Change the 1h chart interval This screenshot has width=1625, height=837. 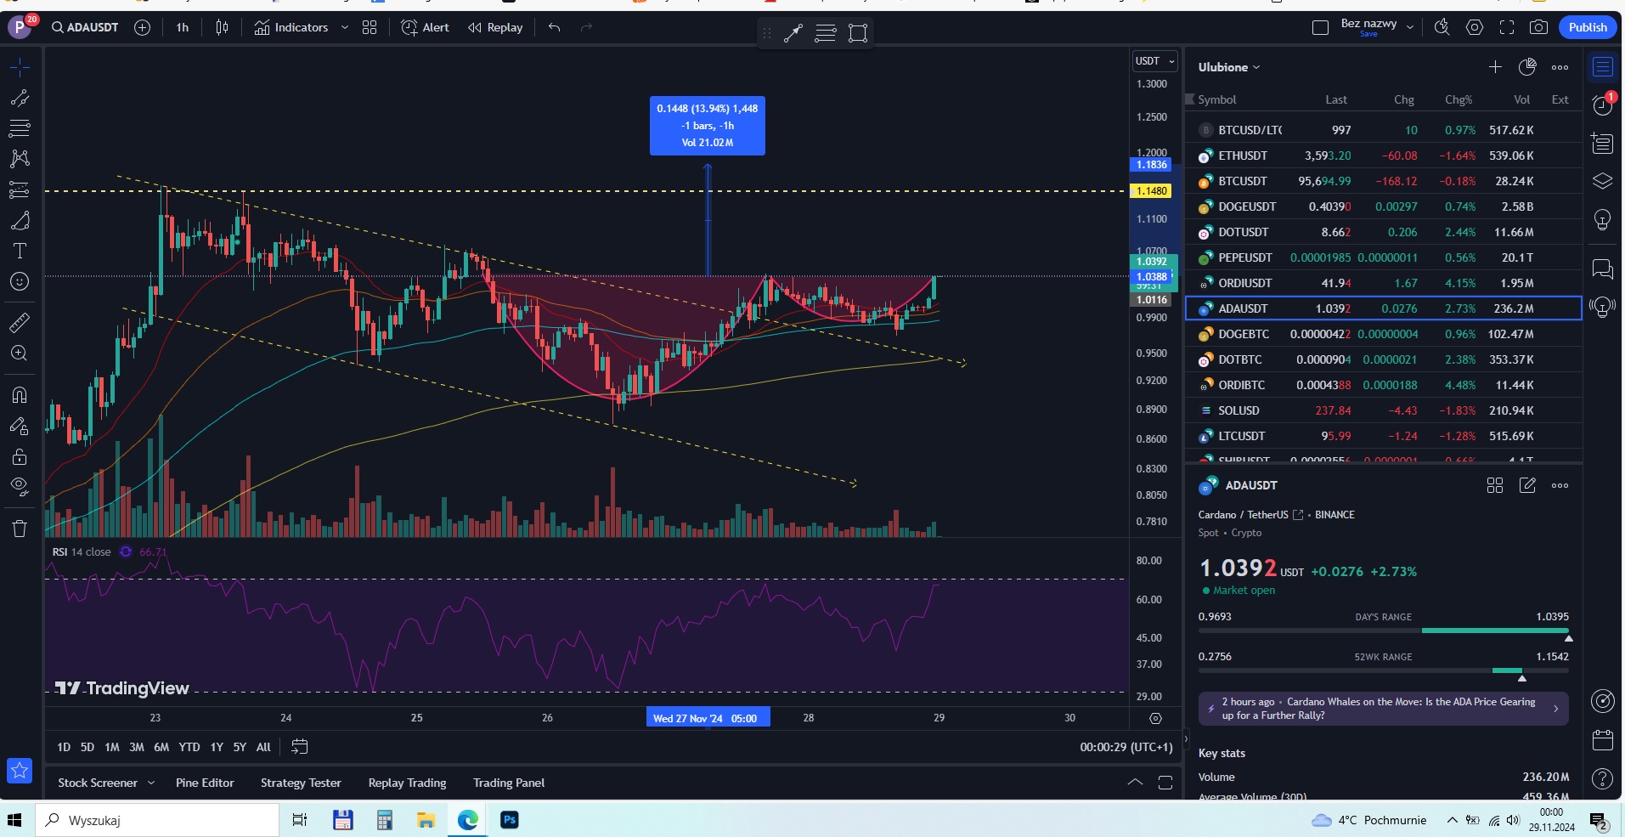click(x=183, y=27)
